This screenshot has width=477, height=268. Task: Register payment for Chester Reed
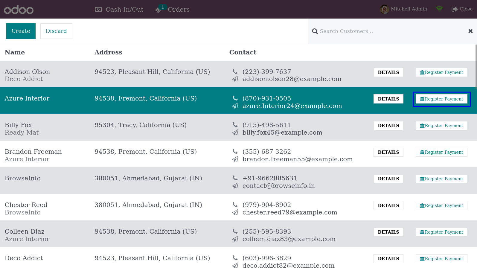pyautogui.click(x=441, y=205)
